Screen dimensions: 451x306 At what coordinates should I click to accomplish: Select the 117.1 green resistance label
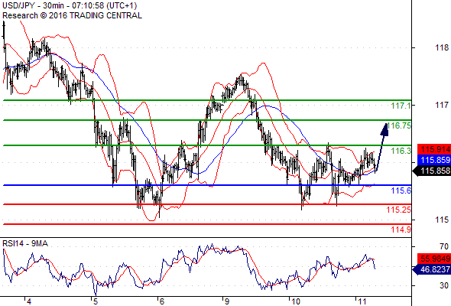click(401, 106)
